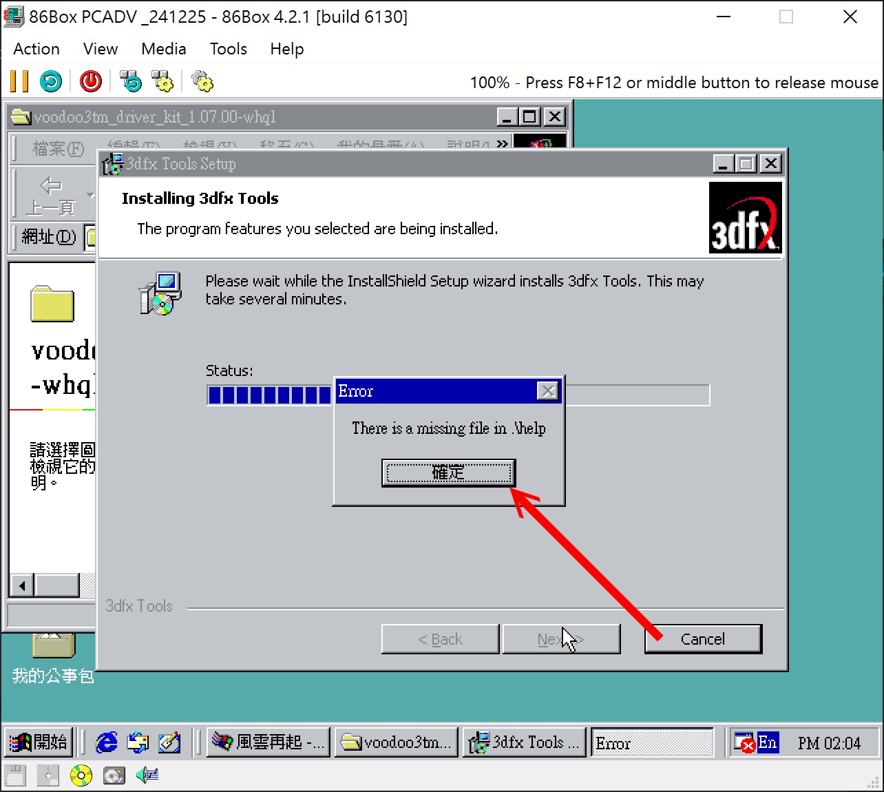Open the Media menu
Screen dimensions: 884x792
pos(164,49)
